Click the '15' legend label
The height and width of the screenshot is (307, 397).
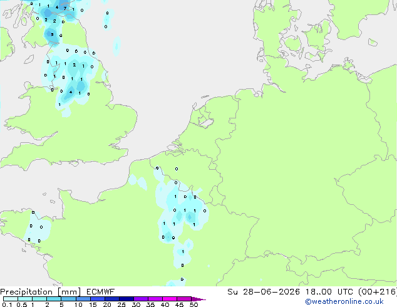93,304
